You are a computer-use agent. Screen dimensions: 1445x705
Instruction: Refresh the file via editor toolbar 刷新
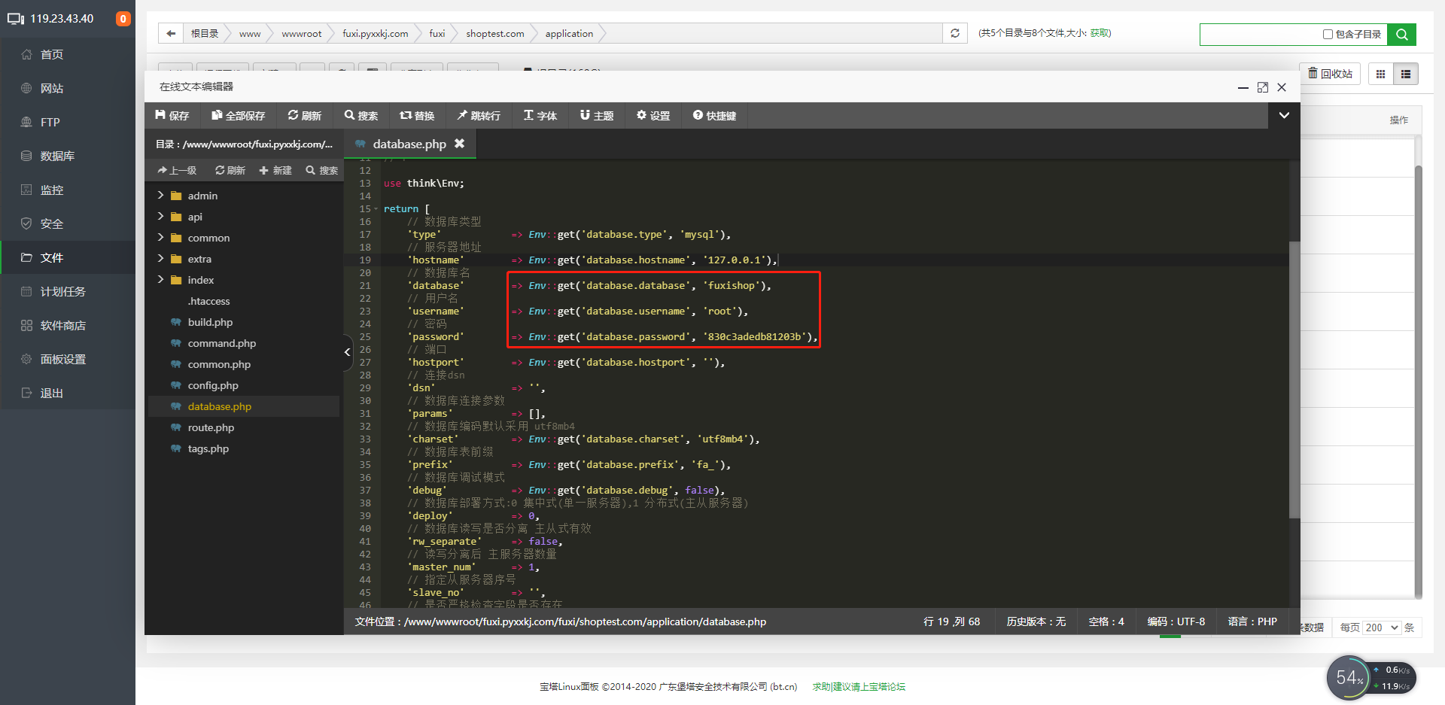tap(304, 115)
